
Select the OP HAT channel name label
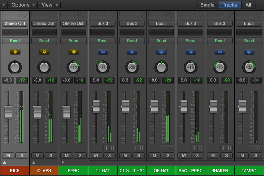click(161, 170)
